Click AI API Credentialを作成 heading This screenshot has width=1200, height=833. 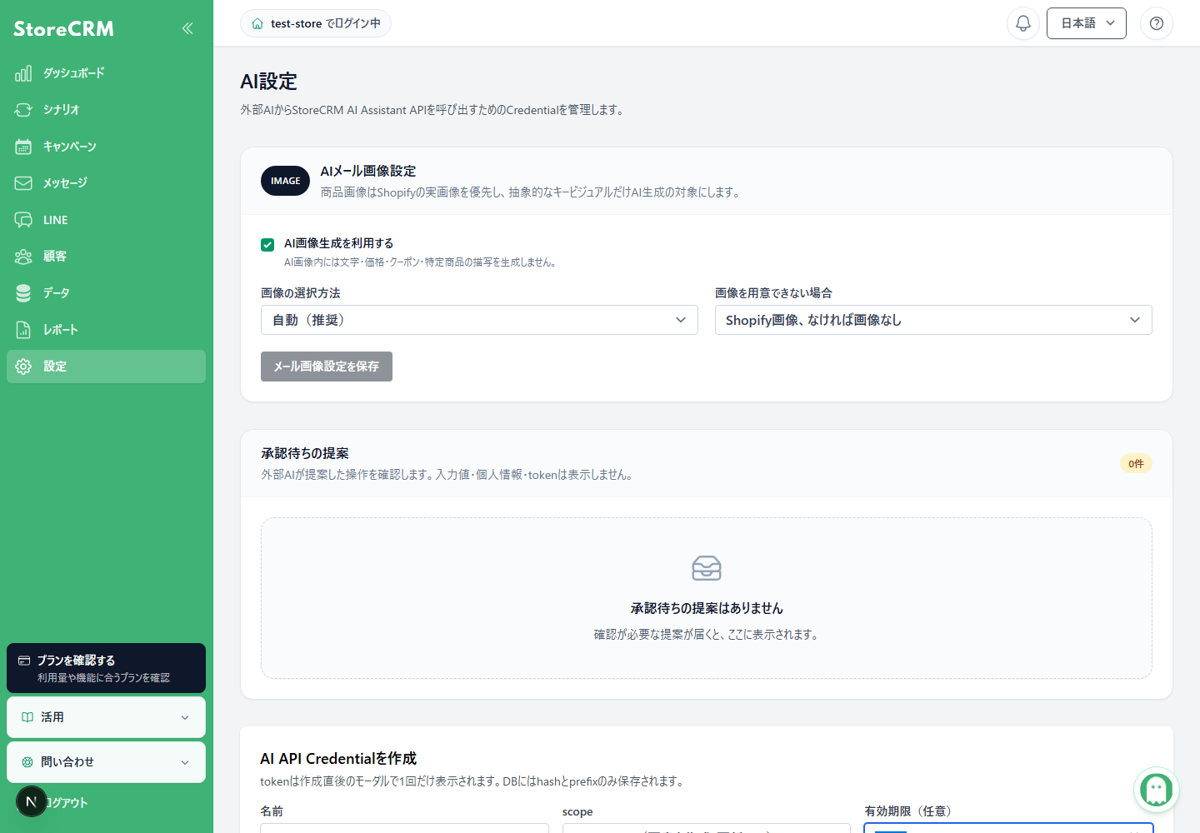pos(338,759)
